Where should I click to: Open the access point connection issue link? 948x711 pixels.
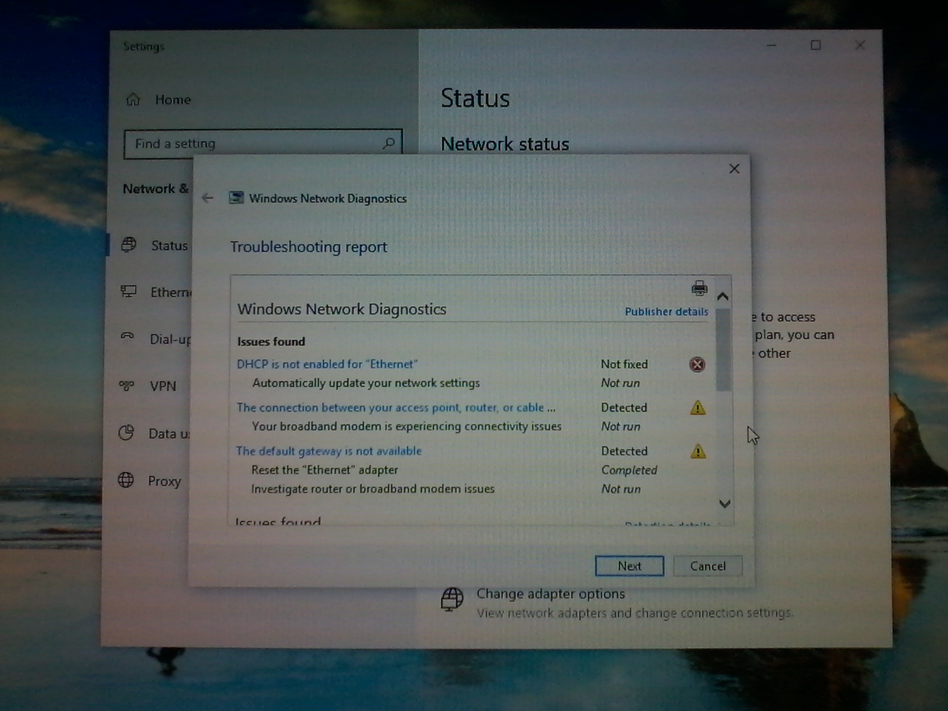(x=396, y=408)
